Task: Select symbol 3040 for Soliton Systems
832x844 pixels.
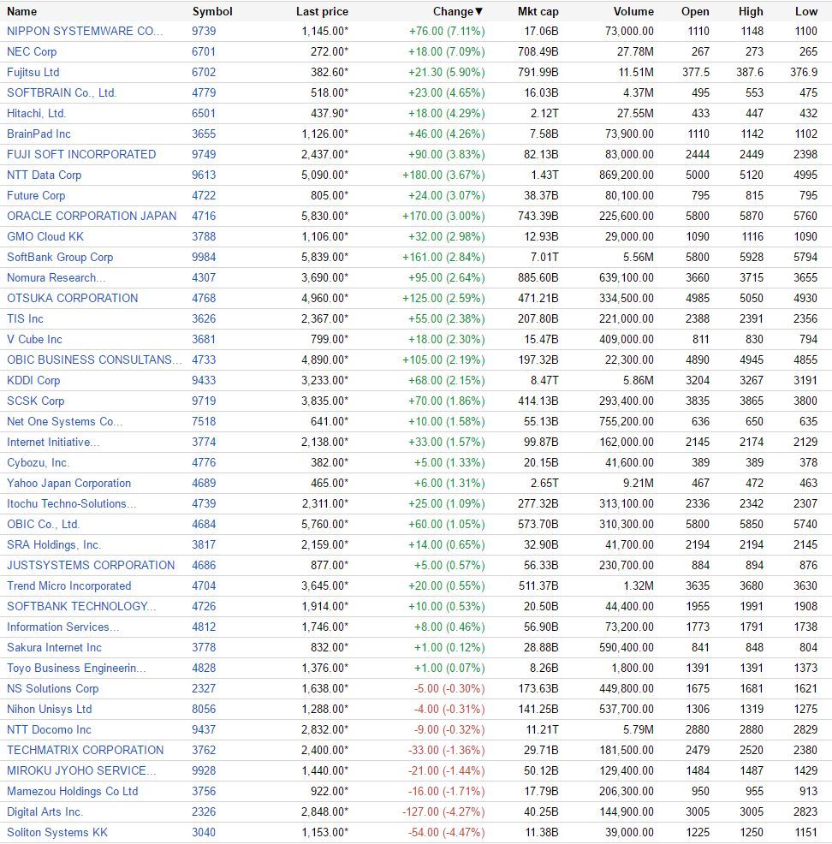Action: point(204,832)
